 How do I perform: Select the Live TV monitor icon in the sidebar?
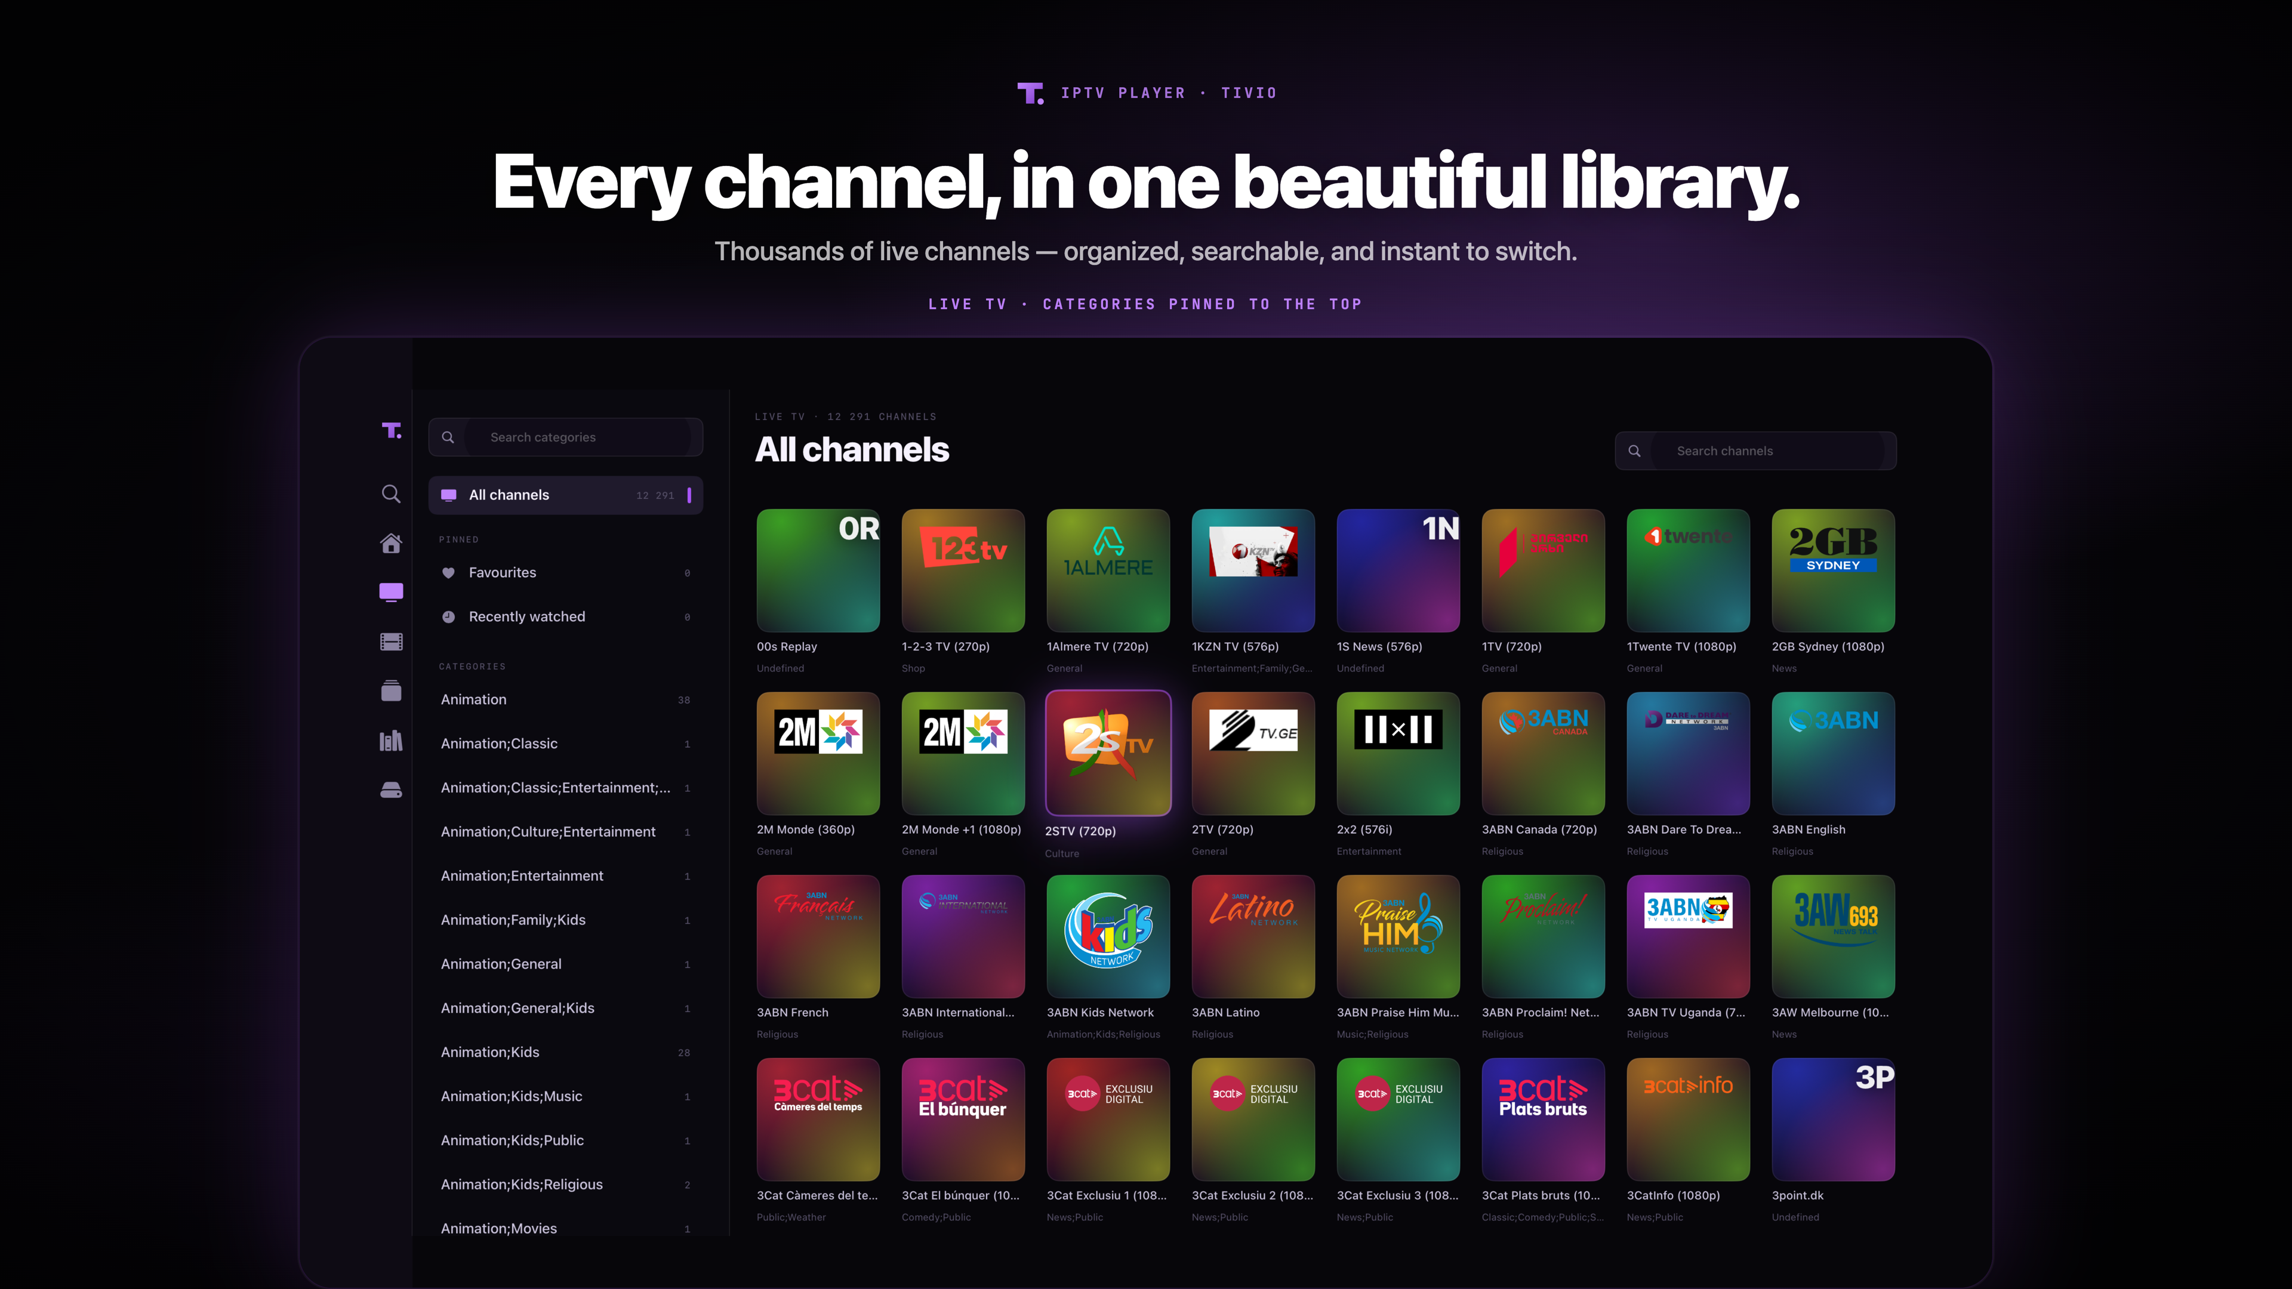pyautogui.click(x=390, y=593)
